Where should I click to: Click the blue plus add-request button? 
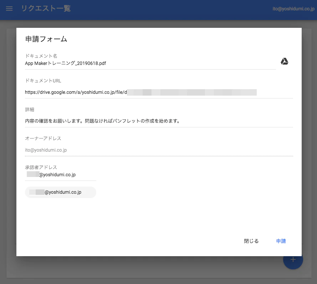pos(293,259)
